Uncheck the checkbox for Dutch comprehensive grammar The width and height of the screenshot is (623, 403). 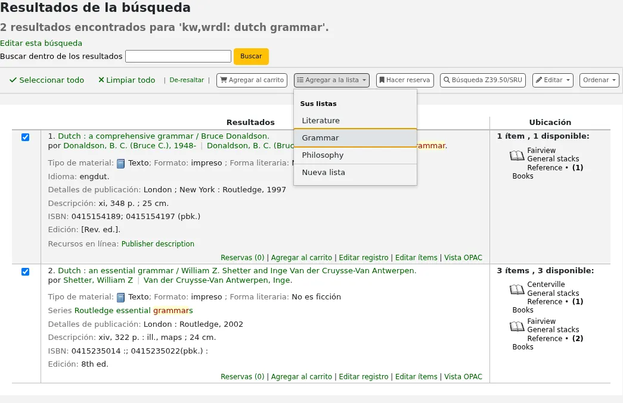point(26,138)
